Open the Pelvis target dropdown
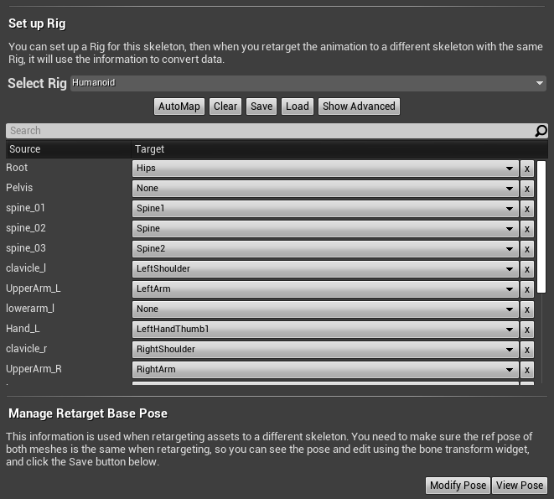The image size is (554, 499). (x=325, y=189)
